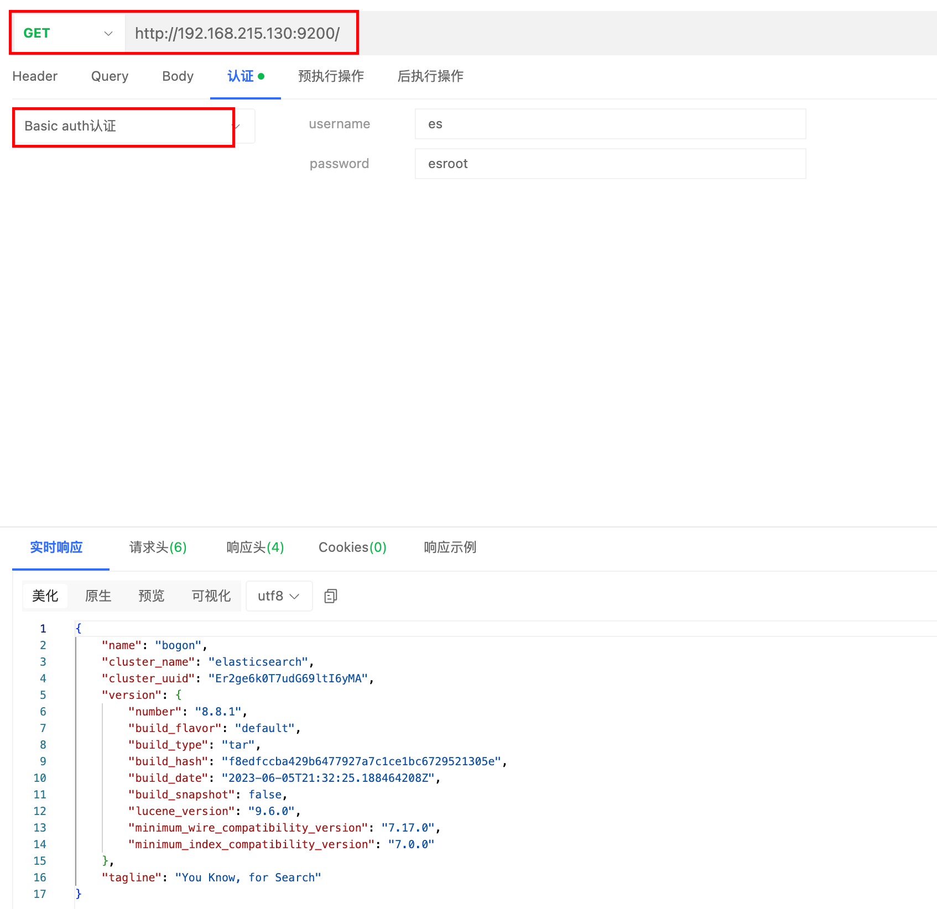
Task: Click the "bogon" name value
Action: pos(178,645)
